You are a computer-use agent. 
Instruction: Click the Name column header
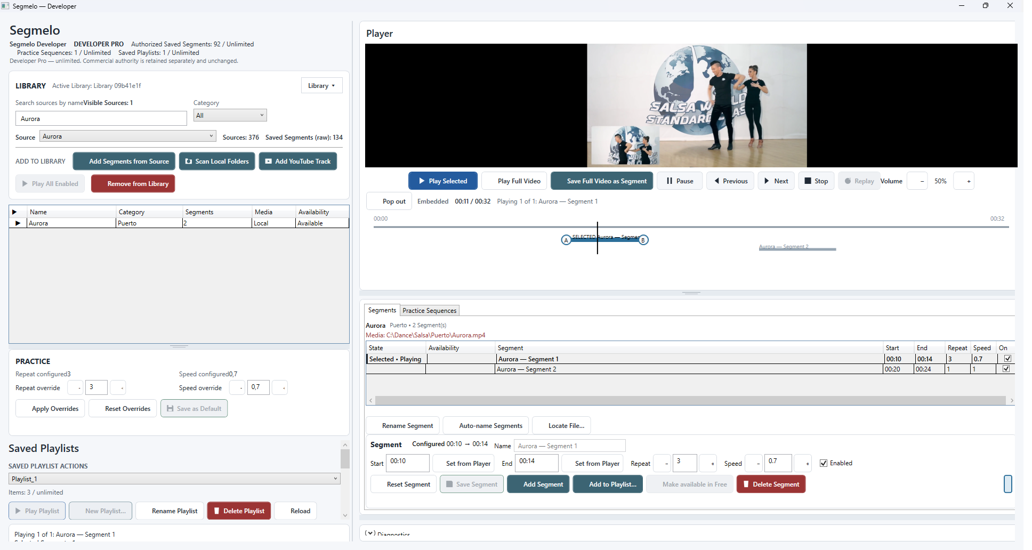[71, 212]
